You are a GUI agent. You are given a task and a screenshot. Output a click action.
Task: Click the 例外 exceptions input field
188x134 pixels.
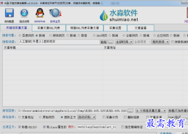click(x=97, y=127)
